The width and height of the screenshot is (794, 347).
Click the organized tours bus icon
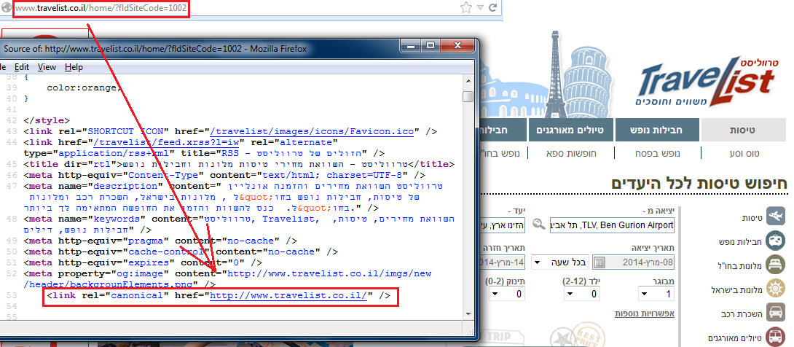click(775, 337)
